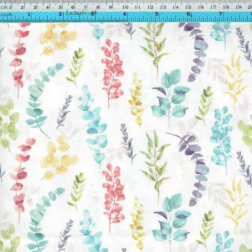This screenshot has width=252, height=252.
Task: Click number 1 on the blue inch ruler
Action: click(29, 14)
